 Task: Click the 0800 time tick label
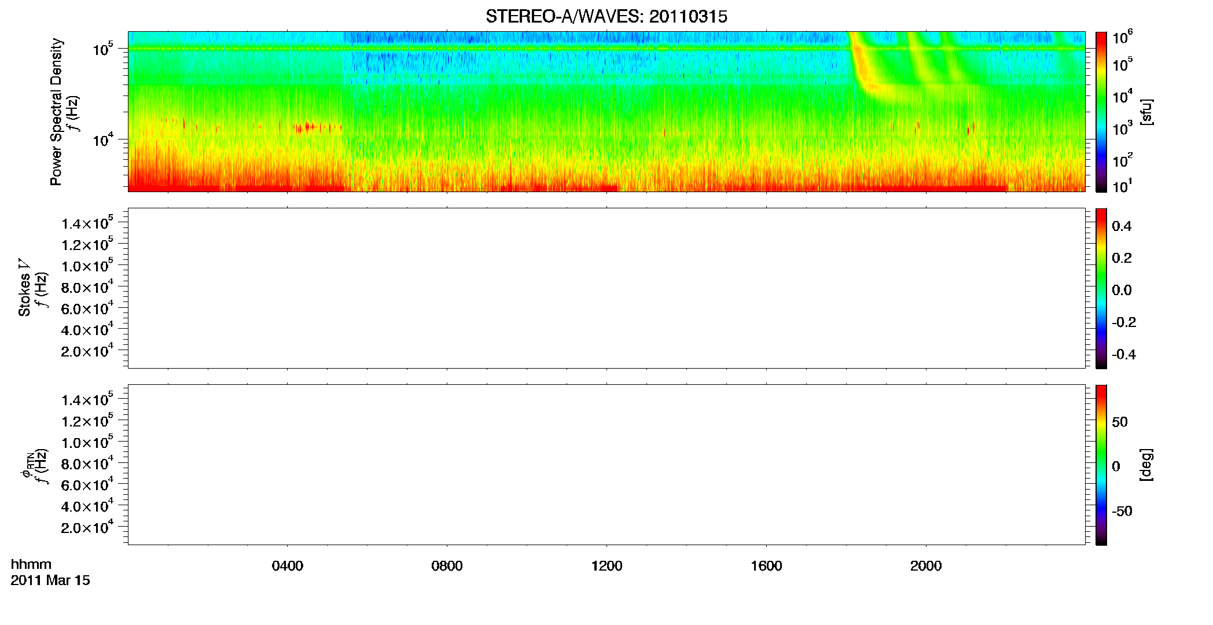(x=447, y=566)
